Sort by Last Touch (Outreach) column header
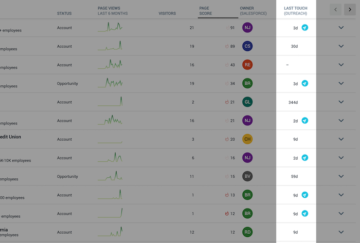Screen dimensions: 360x243 click(x=296, y=11)
